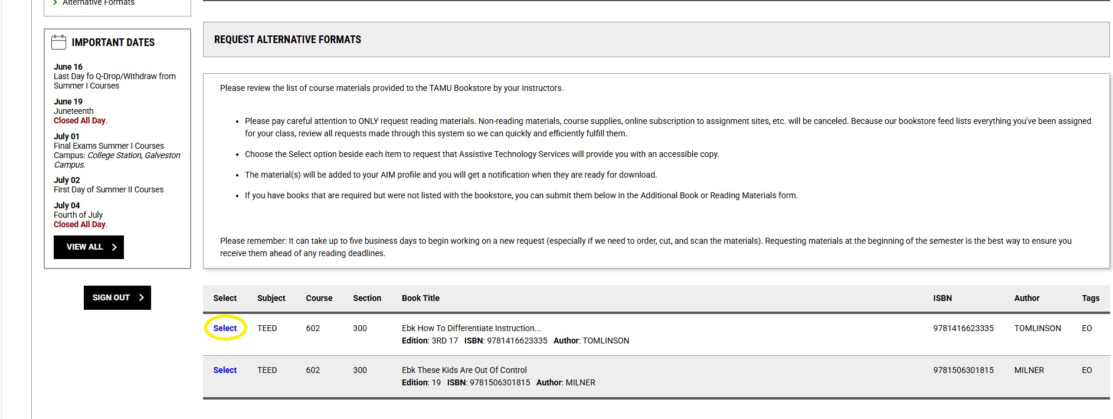
Task: Click the June 19 Juneteenth date entry
Action: pos(81,111)
